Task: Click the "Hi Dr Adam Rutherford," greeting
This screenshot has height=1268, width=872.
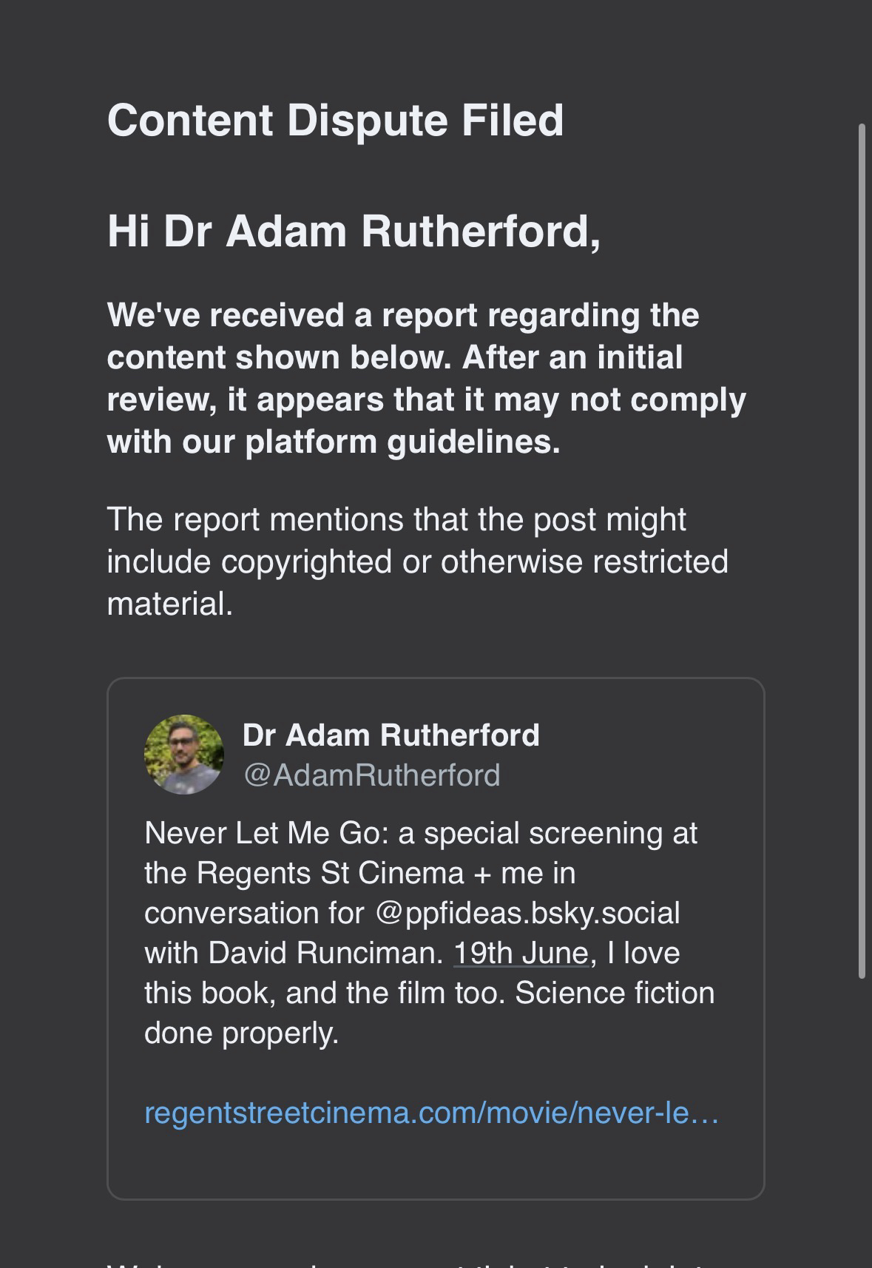Action: click(354, 232)
